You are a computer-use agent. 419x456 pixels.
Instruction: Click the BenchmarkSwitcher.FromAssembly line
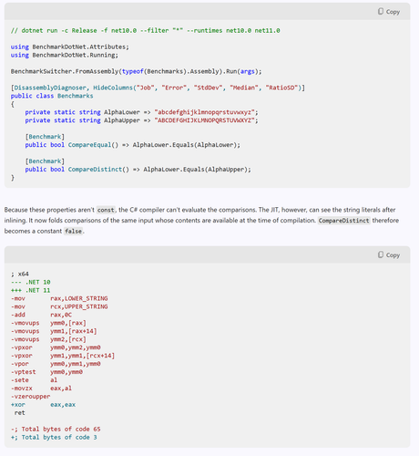click(136, 71)
